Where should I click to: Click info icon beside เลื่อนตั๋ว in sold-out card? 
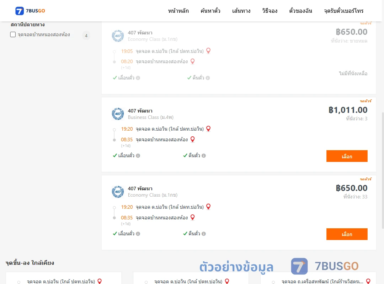click(138, 78)
